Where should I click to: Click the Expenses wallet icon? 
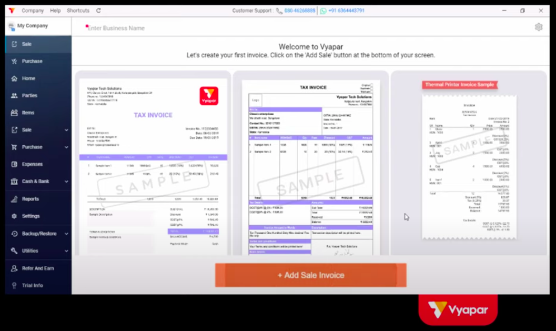click(x=14, y=164)
